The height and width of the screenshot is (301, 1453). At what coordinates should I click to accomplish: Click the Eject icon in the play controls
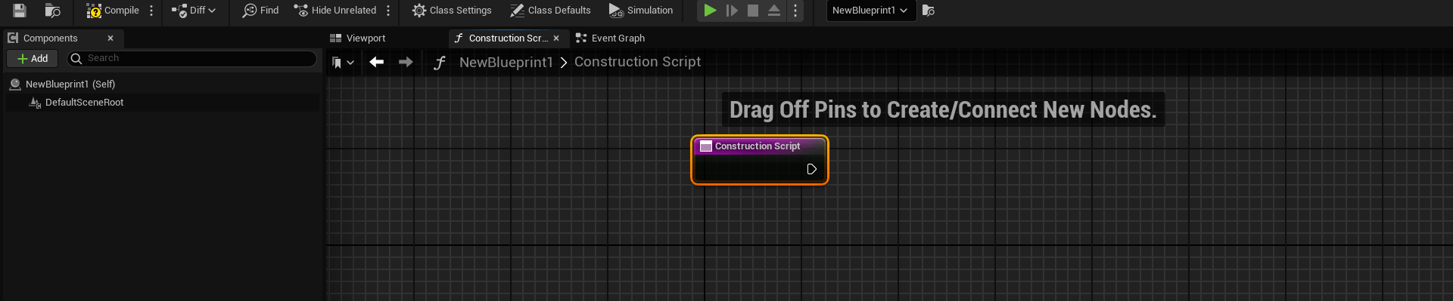pos(774,11)
